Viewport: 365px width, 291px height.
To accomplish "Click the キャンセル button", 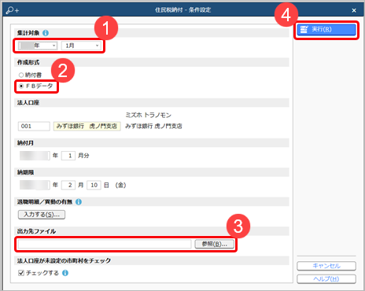I will tap(326, 266).
